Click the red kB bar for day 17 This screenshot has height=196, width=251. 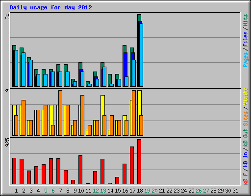click(x=132, y=165)
